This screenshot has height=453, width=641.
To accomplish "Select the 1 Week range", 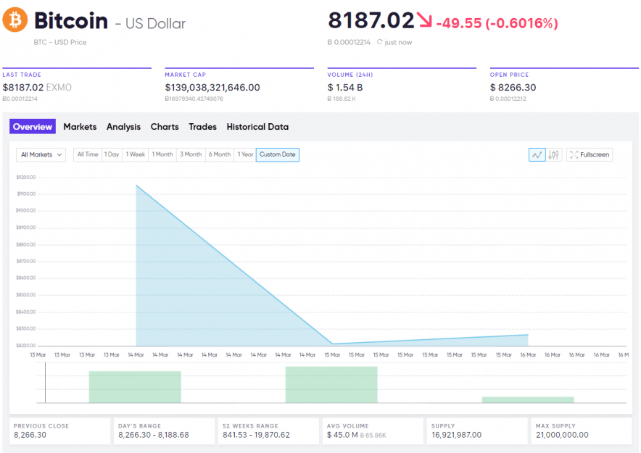I will (136, 154).
